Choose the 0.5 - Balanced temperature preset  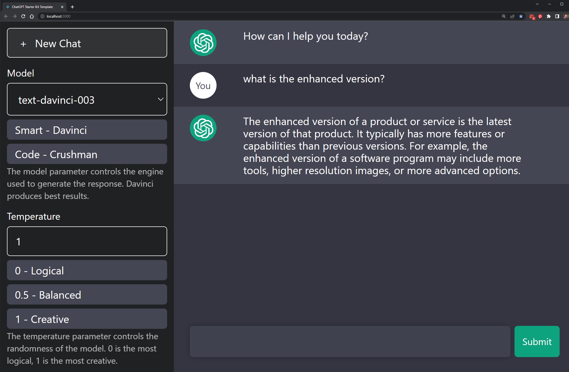point(87,295)
